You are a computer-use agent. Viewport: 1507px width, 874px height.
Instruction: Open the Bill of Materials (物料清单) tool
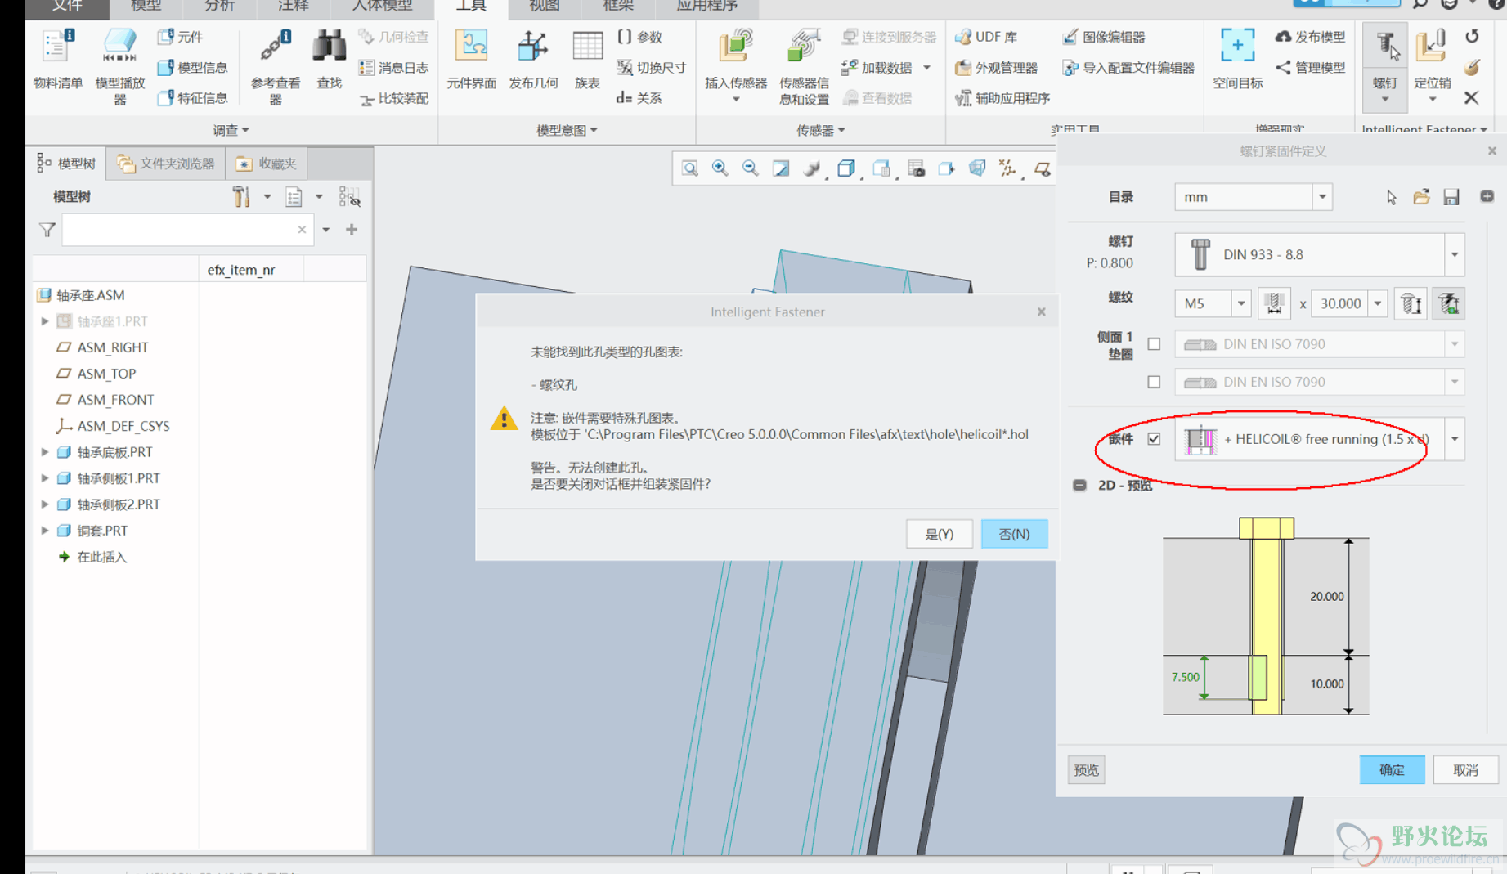[x=57, y=59]
